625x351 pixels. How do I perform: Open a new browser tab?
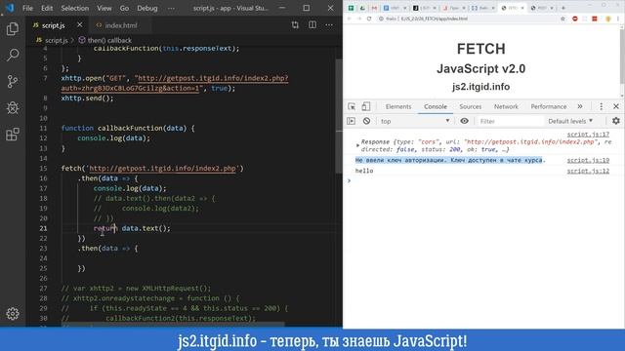[563, 8]
